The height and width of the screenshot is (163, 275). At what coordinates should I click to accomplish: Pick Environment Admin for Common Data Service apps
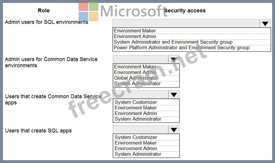click(x=136, y=113)
